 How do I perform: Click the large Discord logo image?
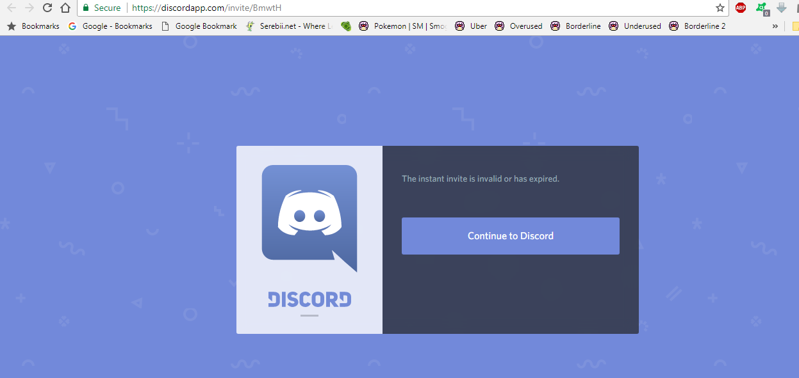click(309, 218)
